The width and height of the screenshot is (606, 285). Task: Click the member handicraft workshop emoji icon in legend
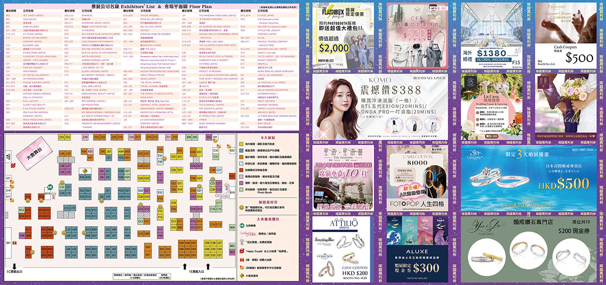tap(241, 268)
